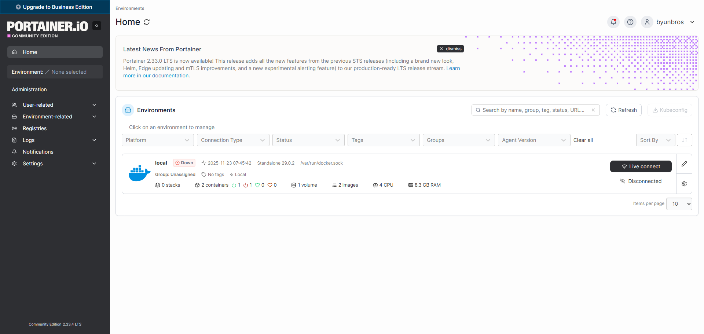Open the Tags filter dropdown
Screen dimensions: 704x334
pyautogui.click(x=384, y=140)
